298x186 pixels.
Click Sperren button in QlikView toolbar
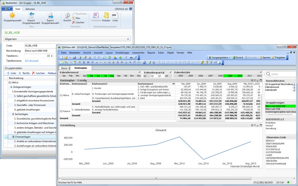coord(265,58)
